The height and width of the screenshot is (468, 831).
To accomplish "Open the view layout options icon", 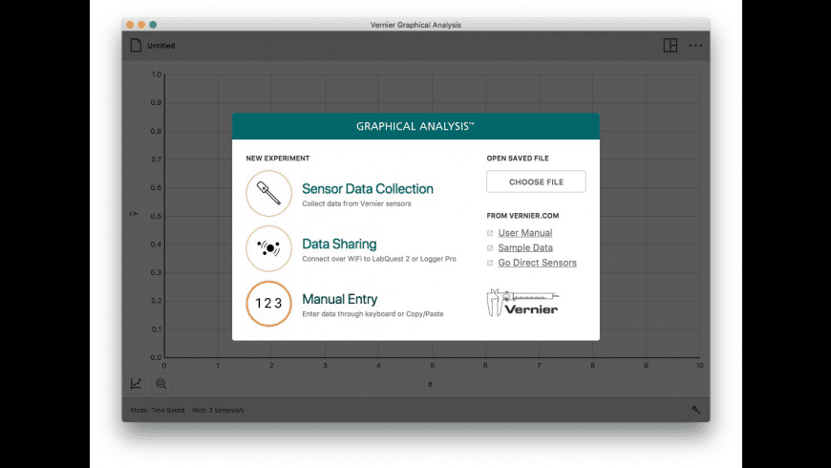I will click(671, 46).
